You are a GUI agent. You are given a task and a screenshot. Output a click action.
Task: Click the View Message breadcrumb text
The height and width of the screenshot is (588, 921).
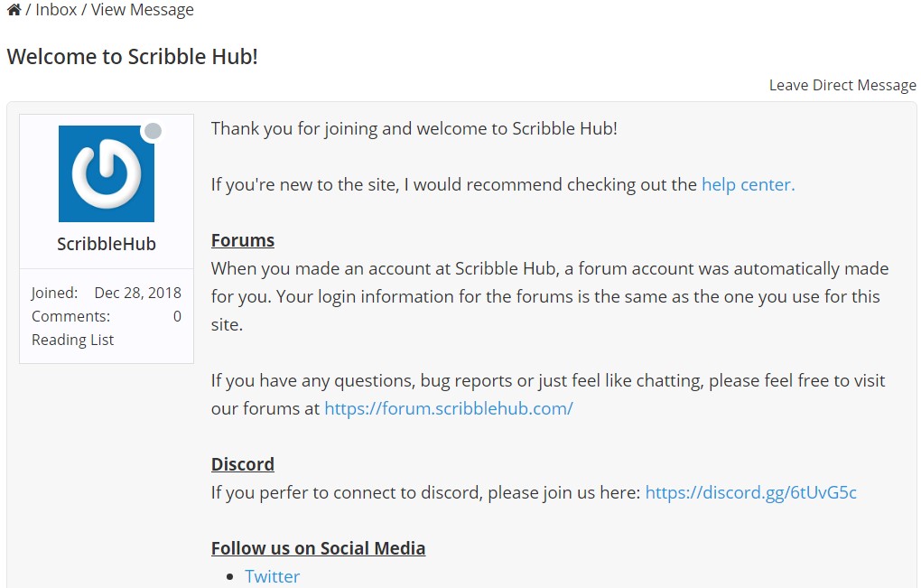pyautogui.click(x=144, y=11)
